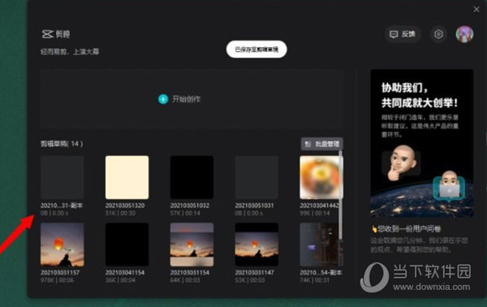487x307 pixels.
Task: Open draft thumbnail 202103031154
Action: [192, 244]
